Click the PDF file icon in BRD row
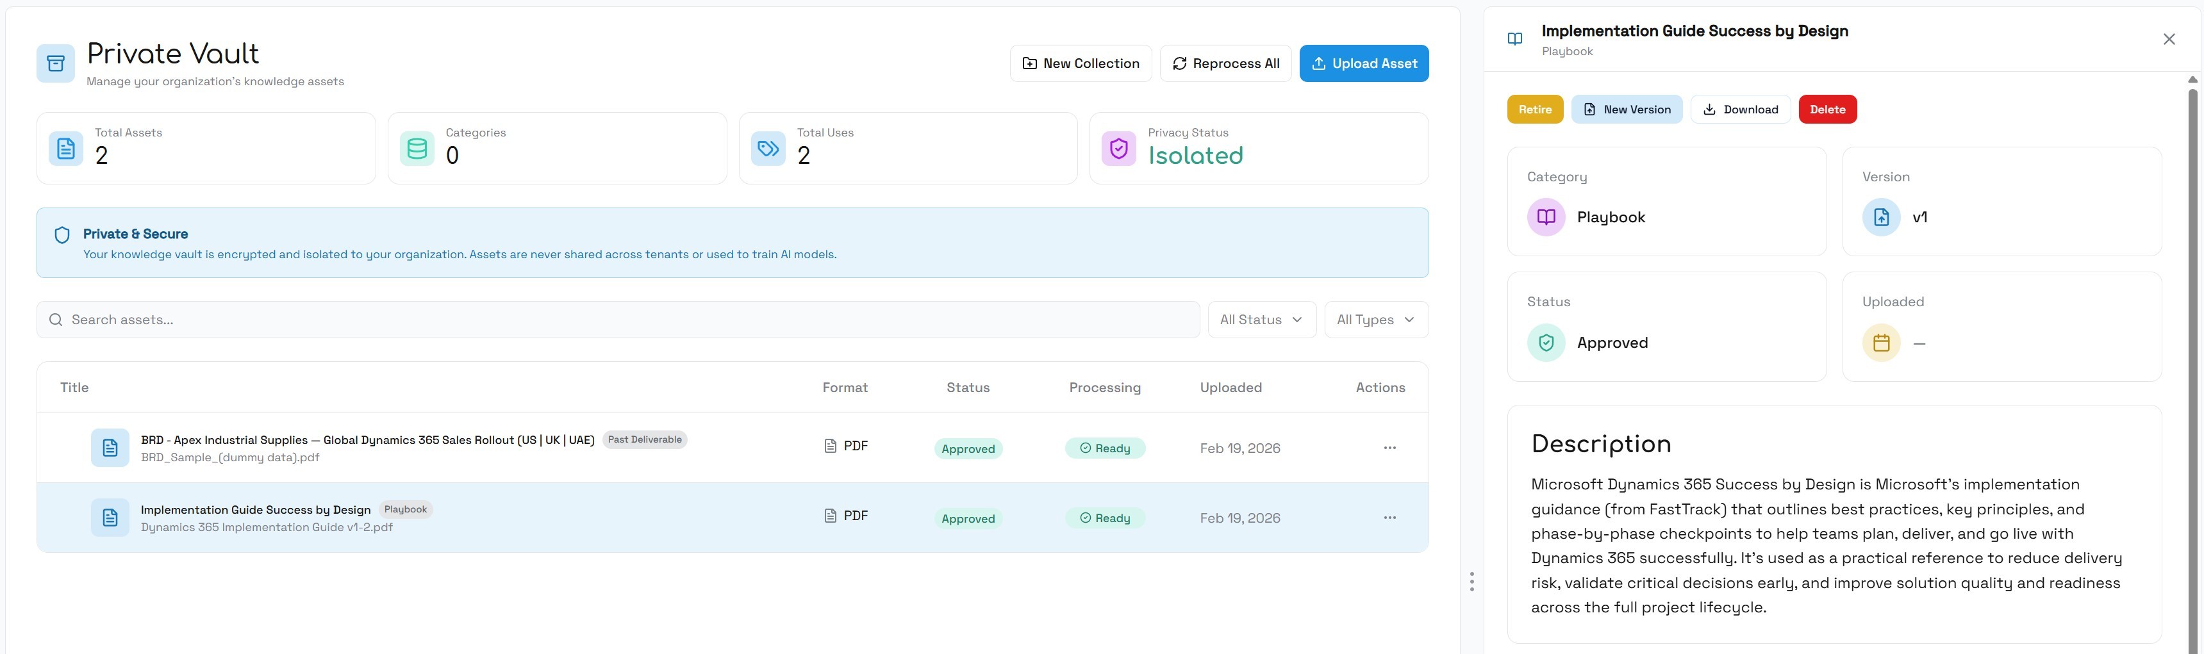Viewport: 2204px width, 654px height. click(830, 446)
